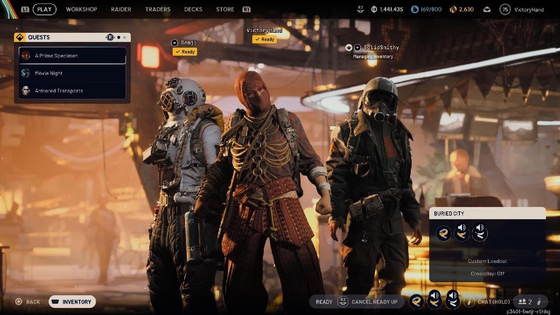The width and height of the screenshot is (560, 315).
Task: Click the CHAT (HOLD) button
Action: click(x=494, y=301)
